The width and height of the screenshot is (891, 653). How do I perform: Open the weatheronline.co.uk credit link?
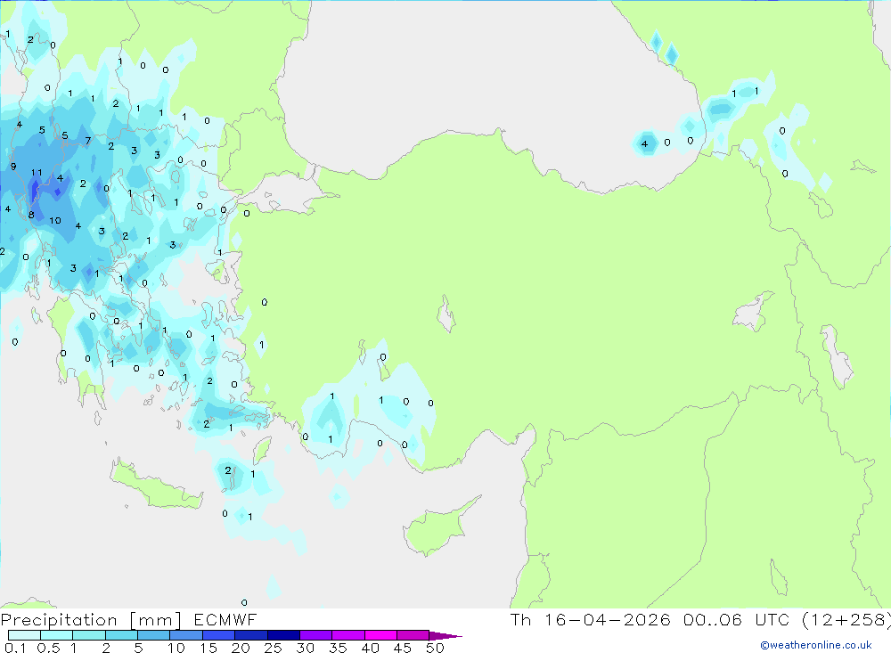tap(816, 645)
